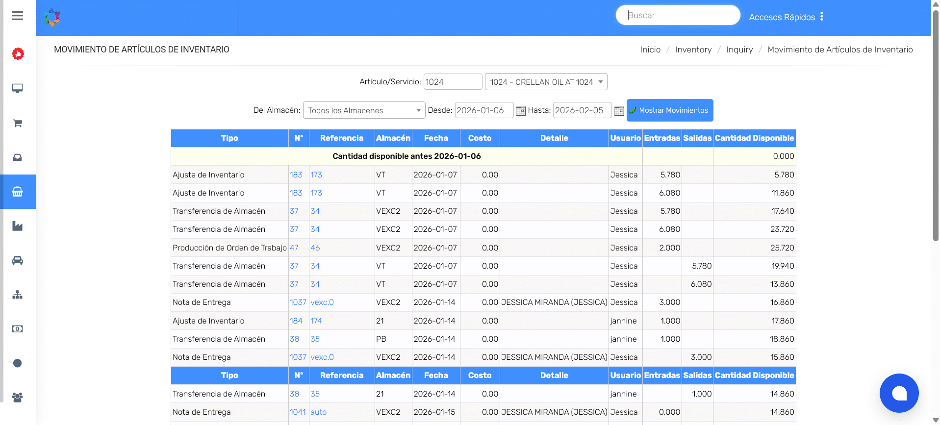Open the auto reference link

319,412
